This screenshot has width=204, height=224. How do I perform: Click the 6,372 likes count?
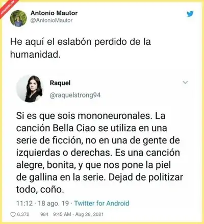point(23,214)
